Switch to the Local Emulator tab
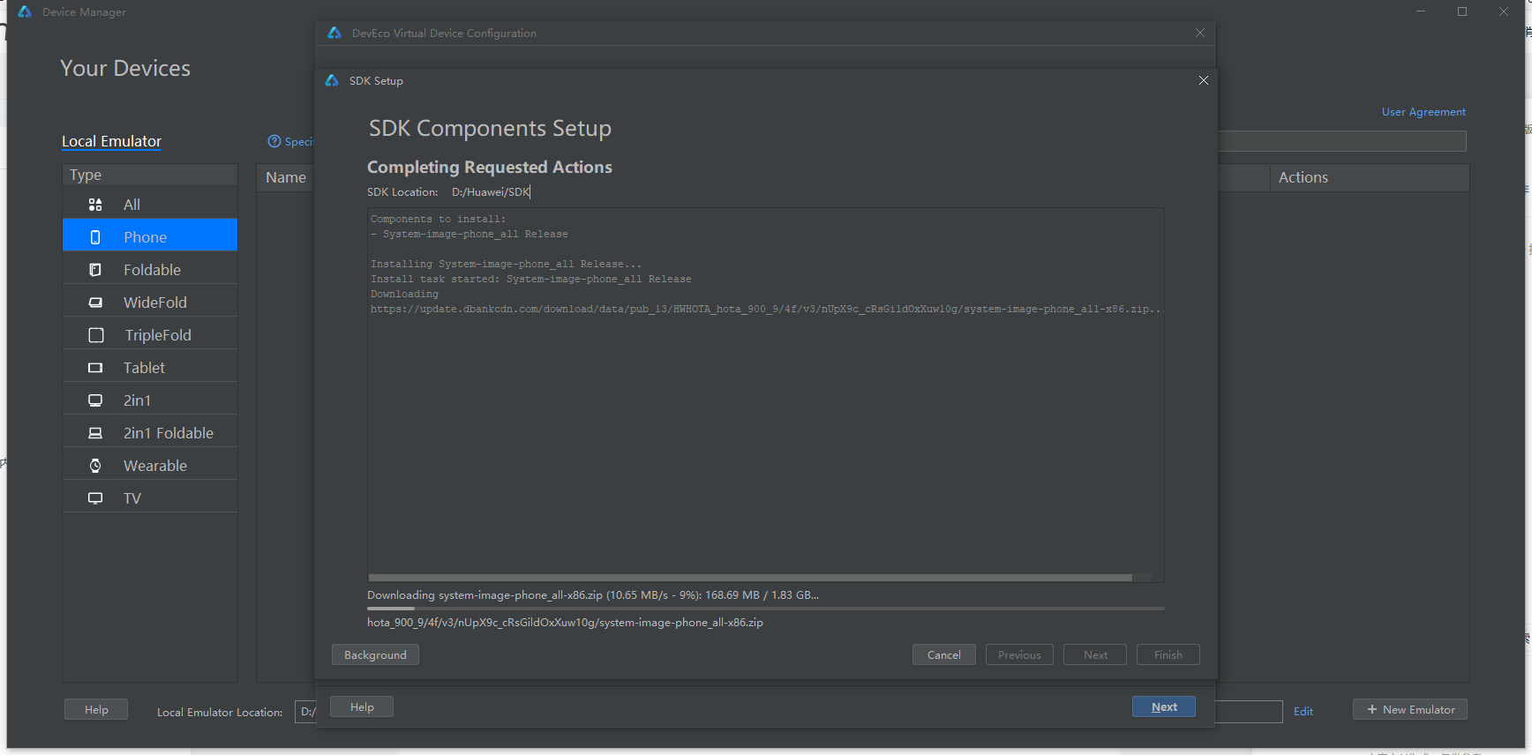1532x755 pixels. [111, 141]
